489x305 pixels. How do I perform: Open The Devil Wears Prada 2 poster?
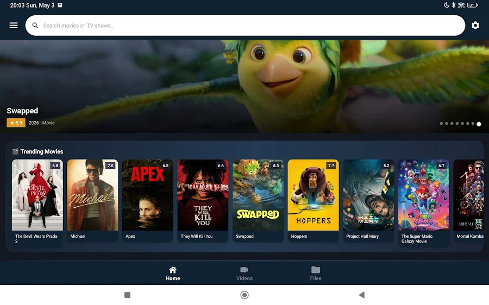[x=37, y=195]
